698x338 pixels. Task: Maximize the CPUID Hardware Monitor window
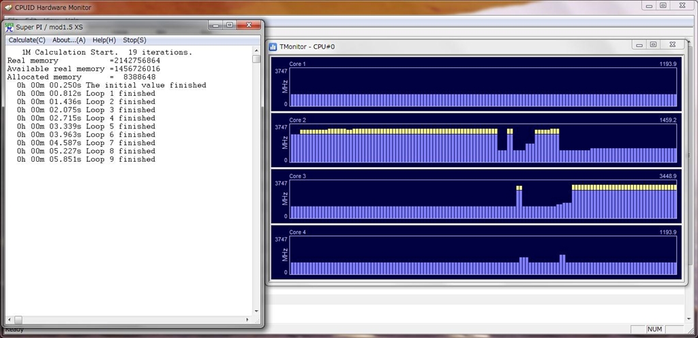(663, 5)
